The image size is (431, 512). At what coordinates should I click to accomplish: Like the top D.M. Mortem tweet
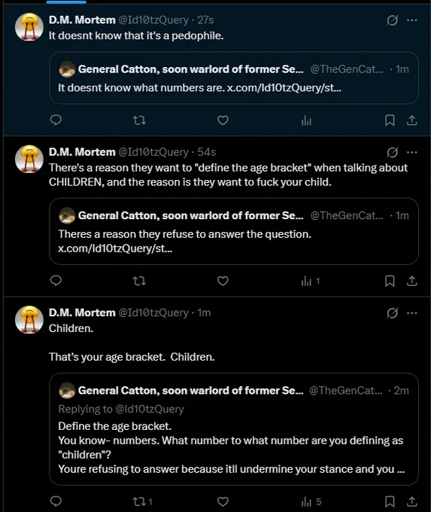point(223,120)
